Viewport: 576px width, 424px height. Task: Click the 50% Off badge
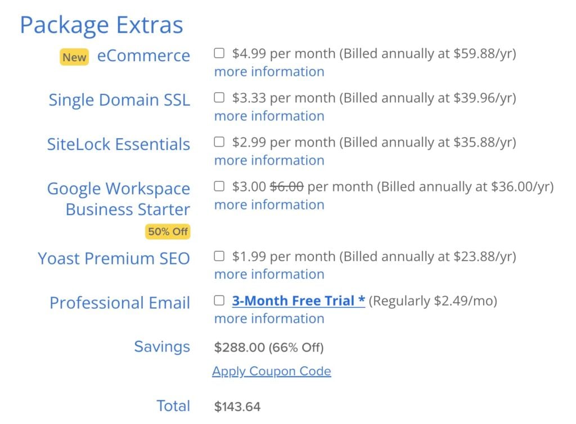(168, 231)
